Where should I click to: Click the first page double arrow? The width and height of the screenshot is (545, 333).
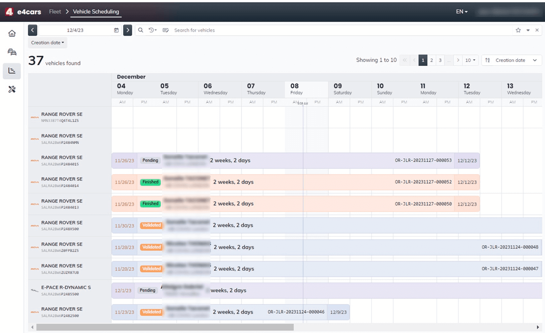coord(405,60)
